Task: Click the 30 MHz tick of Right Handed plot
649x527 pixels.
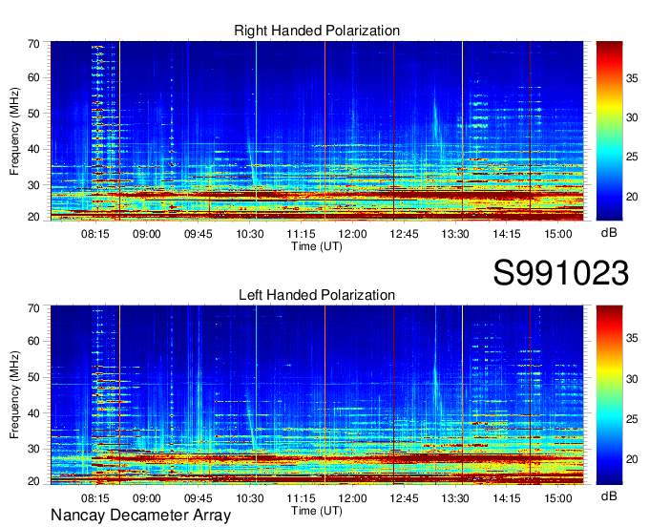Action: coord(33,185)
